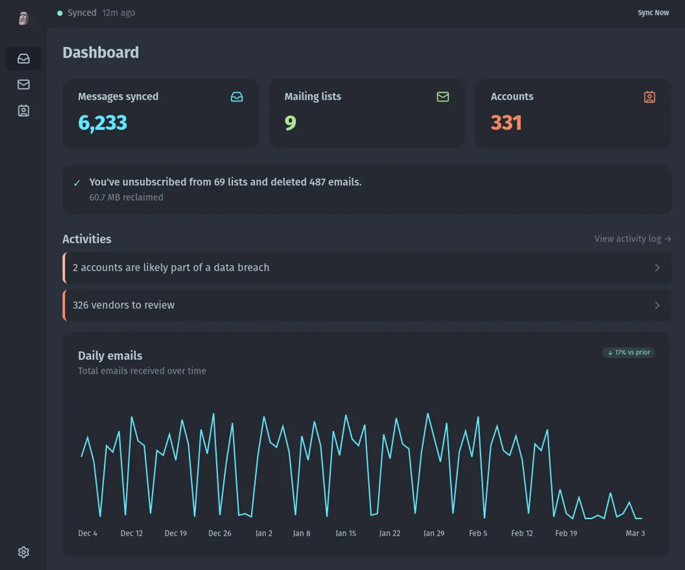The width and height of the screenshot is (685, 570).
Task: Click the Dec 4 chart axis label
Action: click(88, 533)
